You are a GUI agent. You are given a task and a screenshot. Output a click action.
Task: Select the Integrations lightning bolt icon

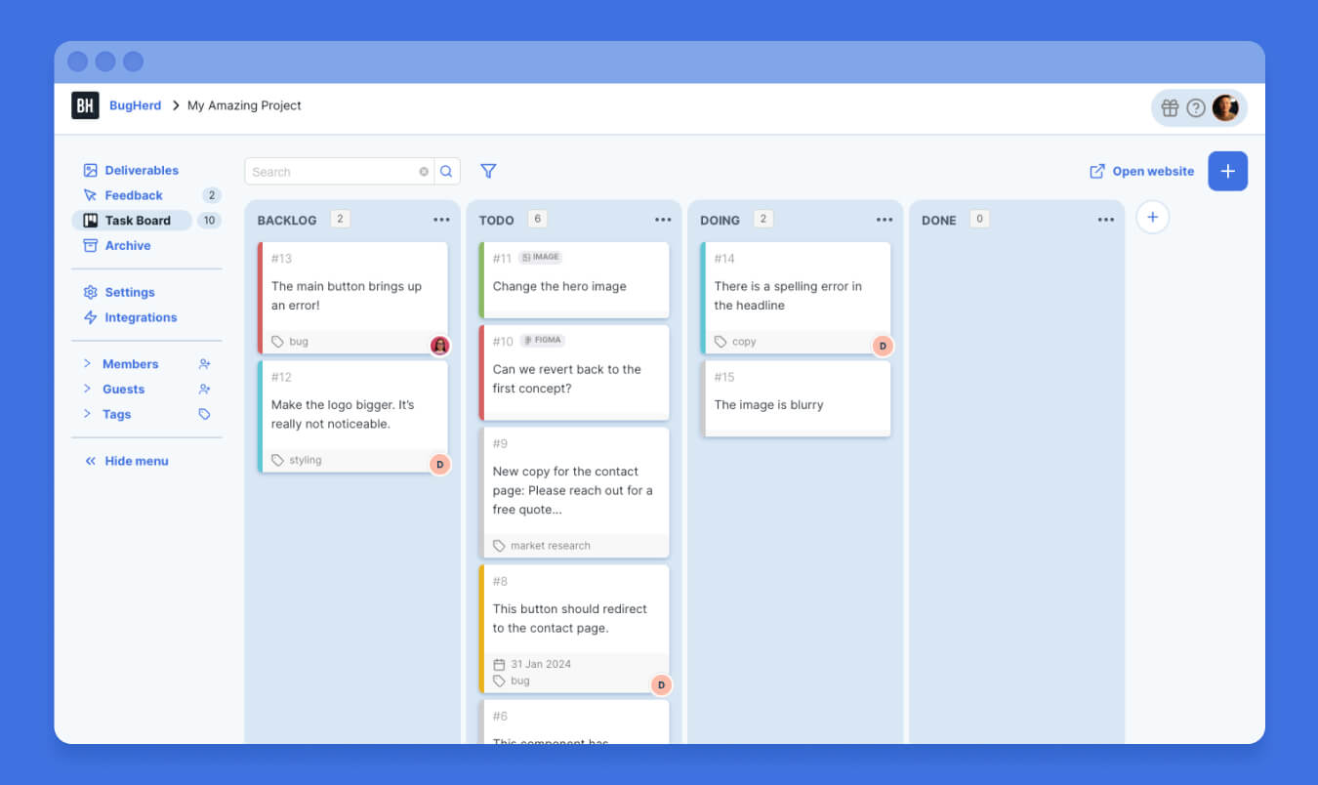point(90,317)
